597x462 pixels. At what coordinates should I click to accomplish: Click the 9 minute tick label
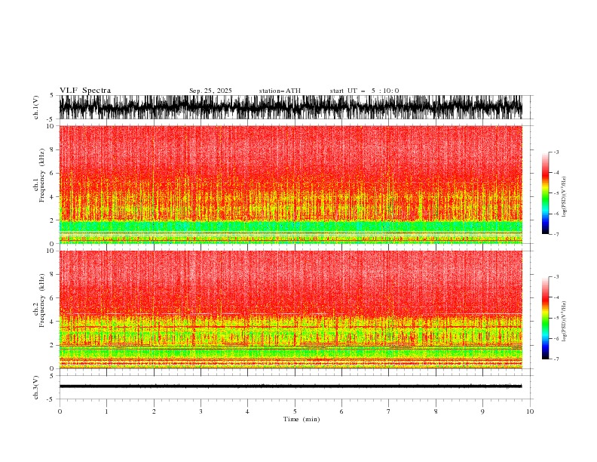tap(482, 411)
